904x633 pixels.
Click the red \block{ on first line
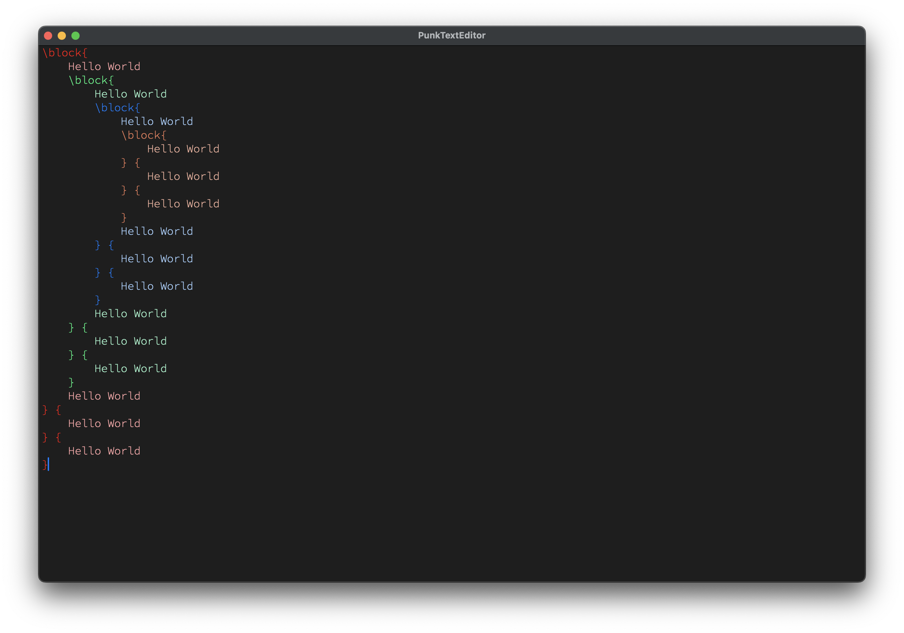[65, 53]
